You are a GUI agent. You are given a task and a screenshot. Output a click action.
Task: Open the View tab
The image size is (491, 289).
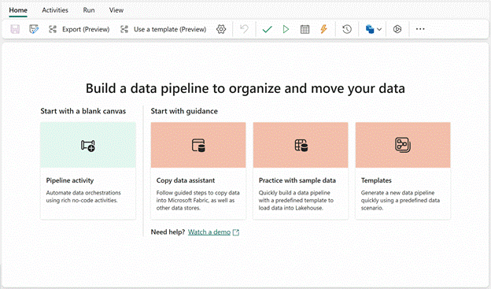(x=116, y=10)
